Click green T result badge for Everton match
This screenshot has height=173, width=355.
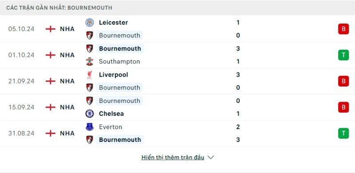(343, 133)
